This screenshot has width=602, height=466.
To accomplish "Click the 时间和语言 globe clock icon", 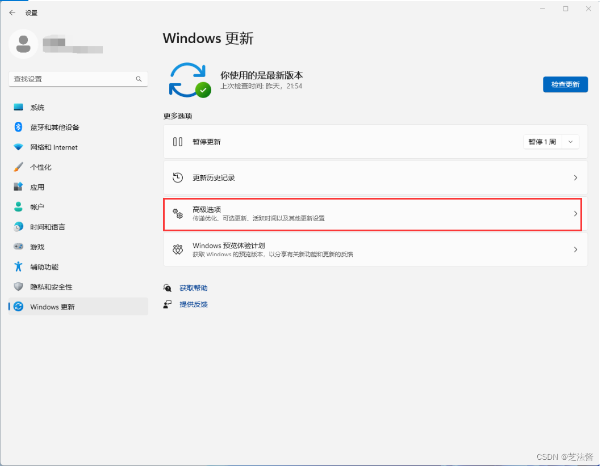I will click(18, 227).
